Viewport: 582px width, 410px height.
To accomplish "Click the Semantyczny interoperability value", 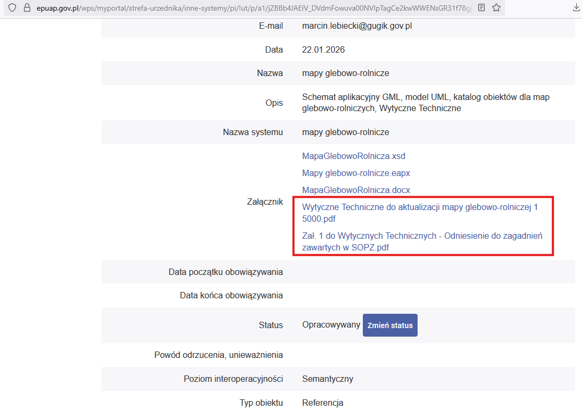I will point(327,379).
